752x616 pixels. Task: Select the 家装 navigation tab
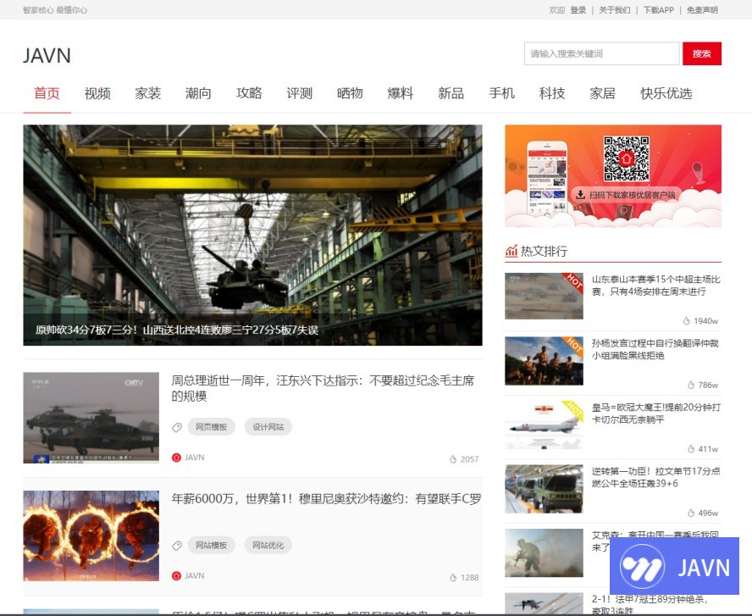pyautogui.click(x=147, y=93)
